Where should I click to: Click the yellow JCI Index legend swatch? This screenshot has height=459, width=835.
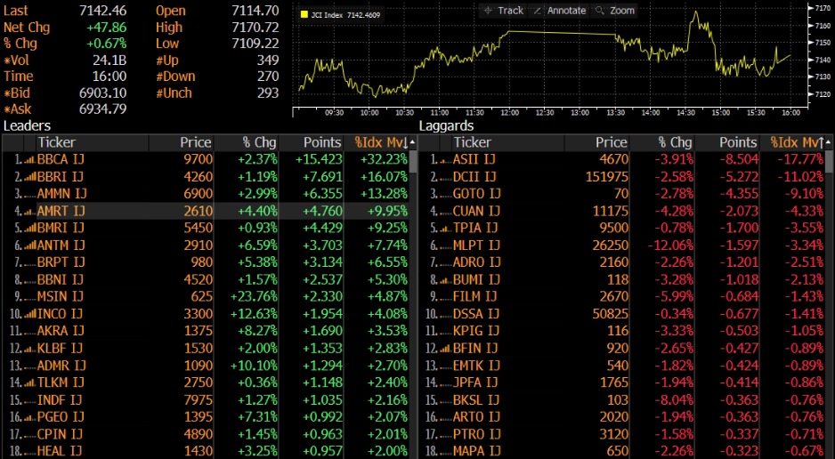pos(304,15)
